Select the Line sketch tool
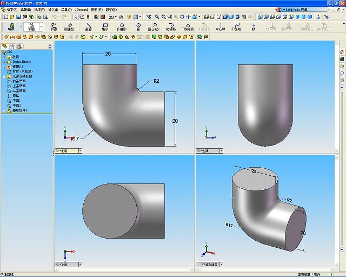 click(88, 27)
